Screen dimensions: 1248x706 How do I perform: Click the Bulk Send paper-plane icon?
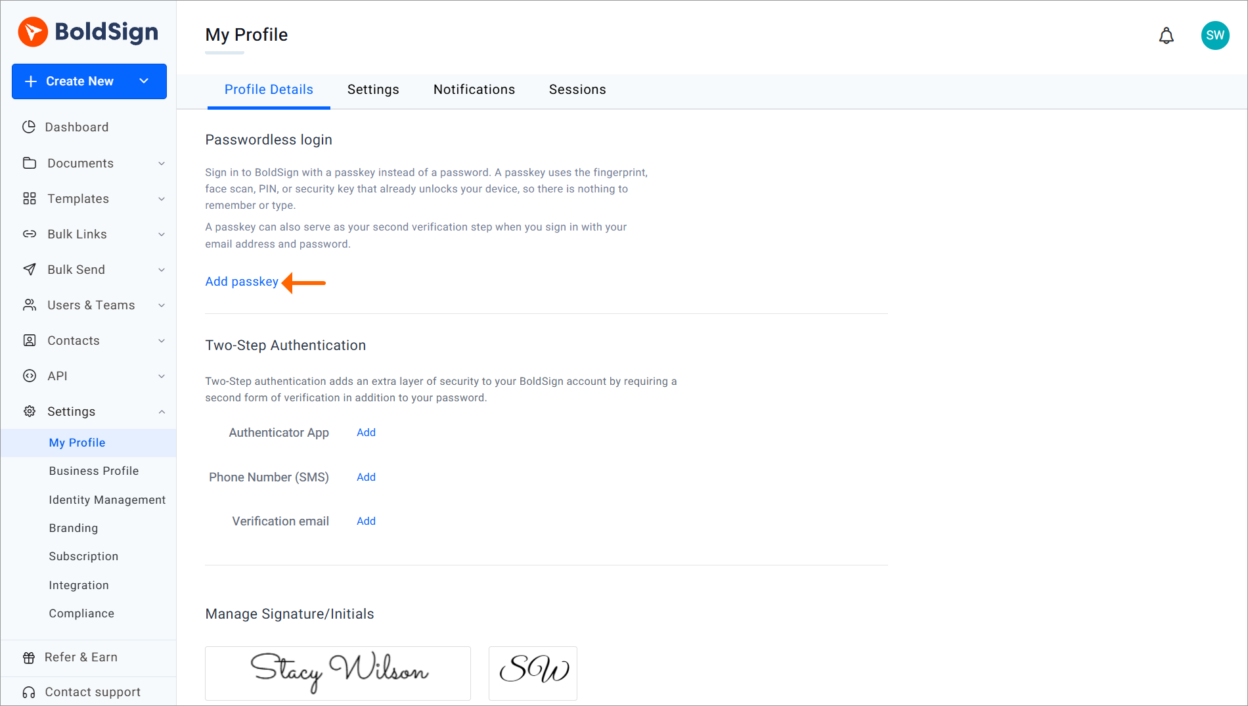30,269
